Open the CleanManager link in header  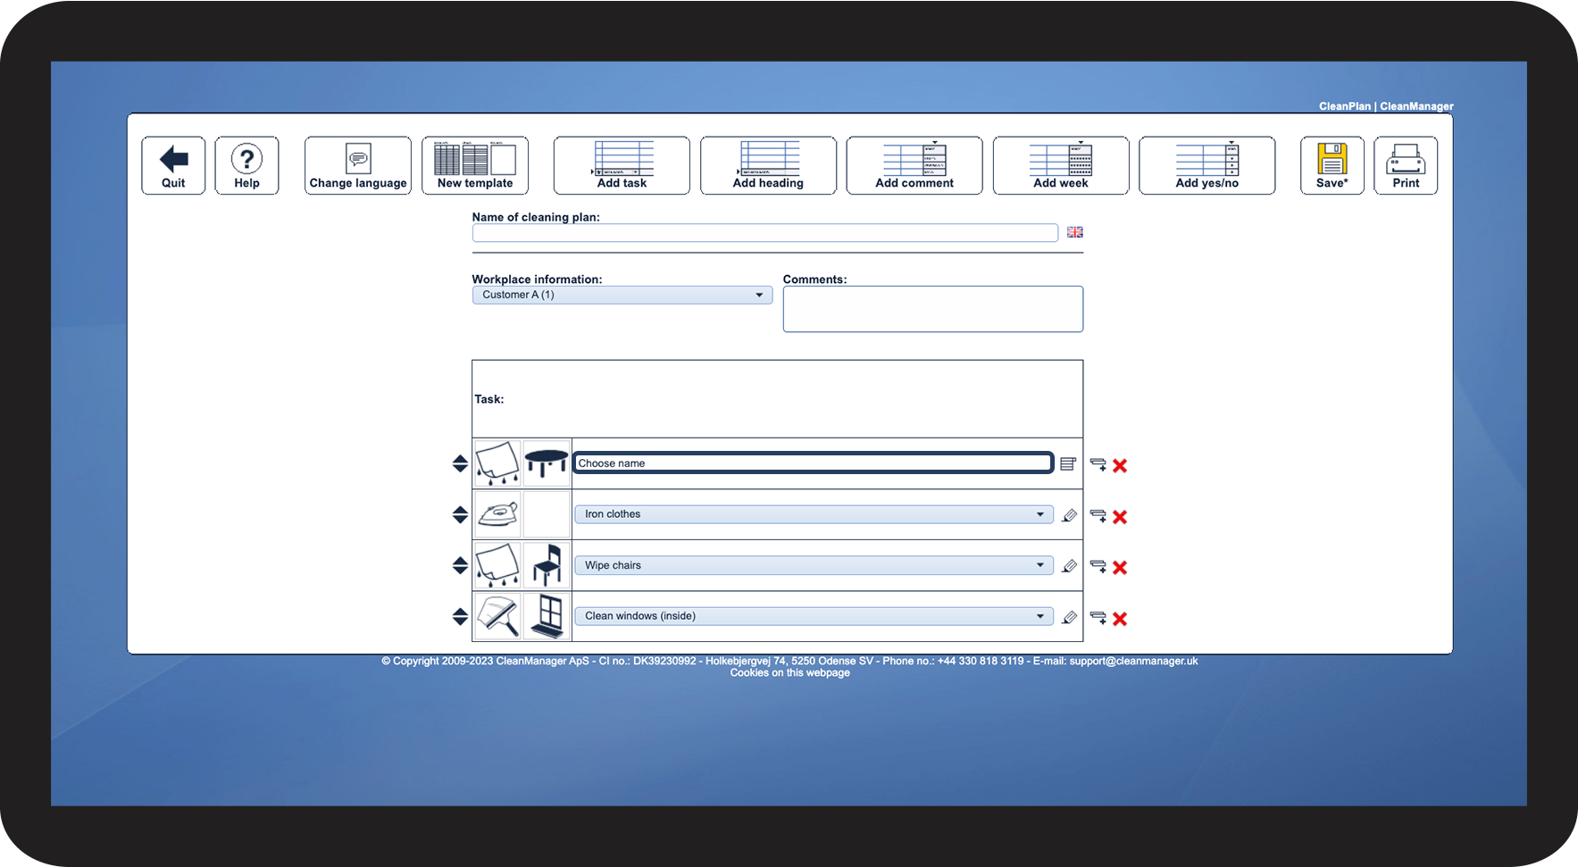click(x=1416, y=106)
